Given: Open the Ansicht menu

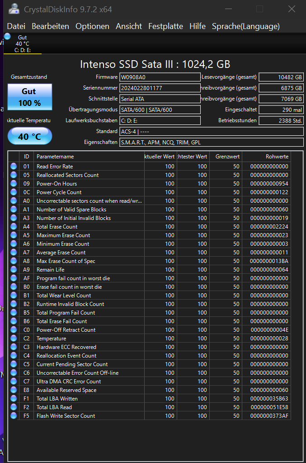Looking at the screenshot, I should [x=129, y=26].
